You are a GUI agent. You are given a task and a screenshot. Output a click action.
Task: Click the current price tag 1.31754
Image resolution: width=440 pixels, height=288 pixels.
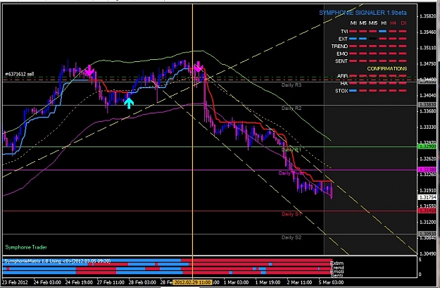tap(427, 197)
